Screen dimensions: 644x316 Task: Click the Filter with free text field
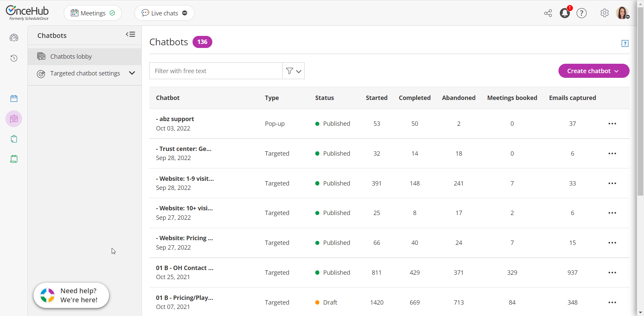[x=216, y=71]
